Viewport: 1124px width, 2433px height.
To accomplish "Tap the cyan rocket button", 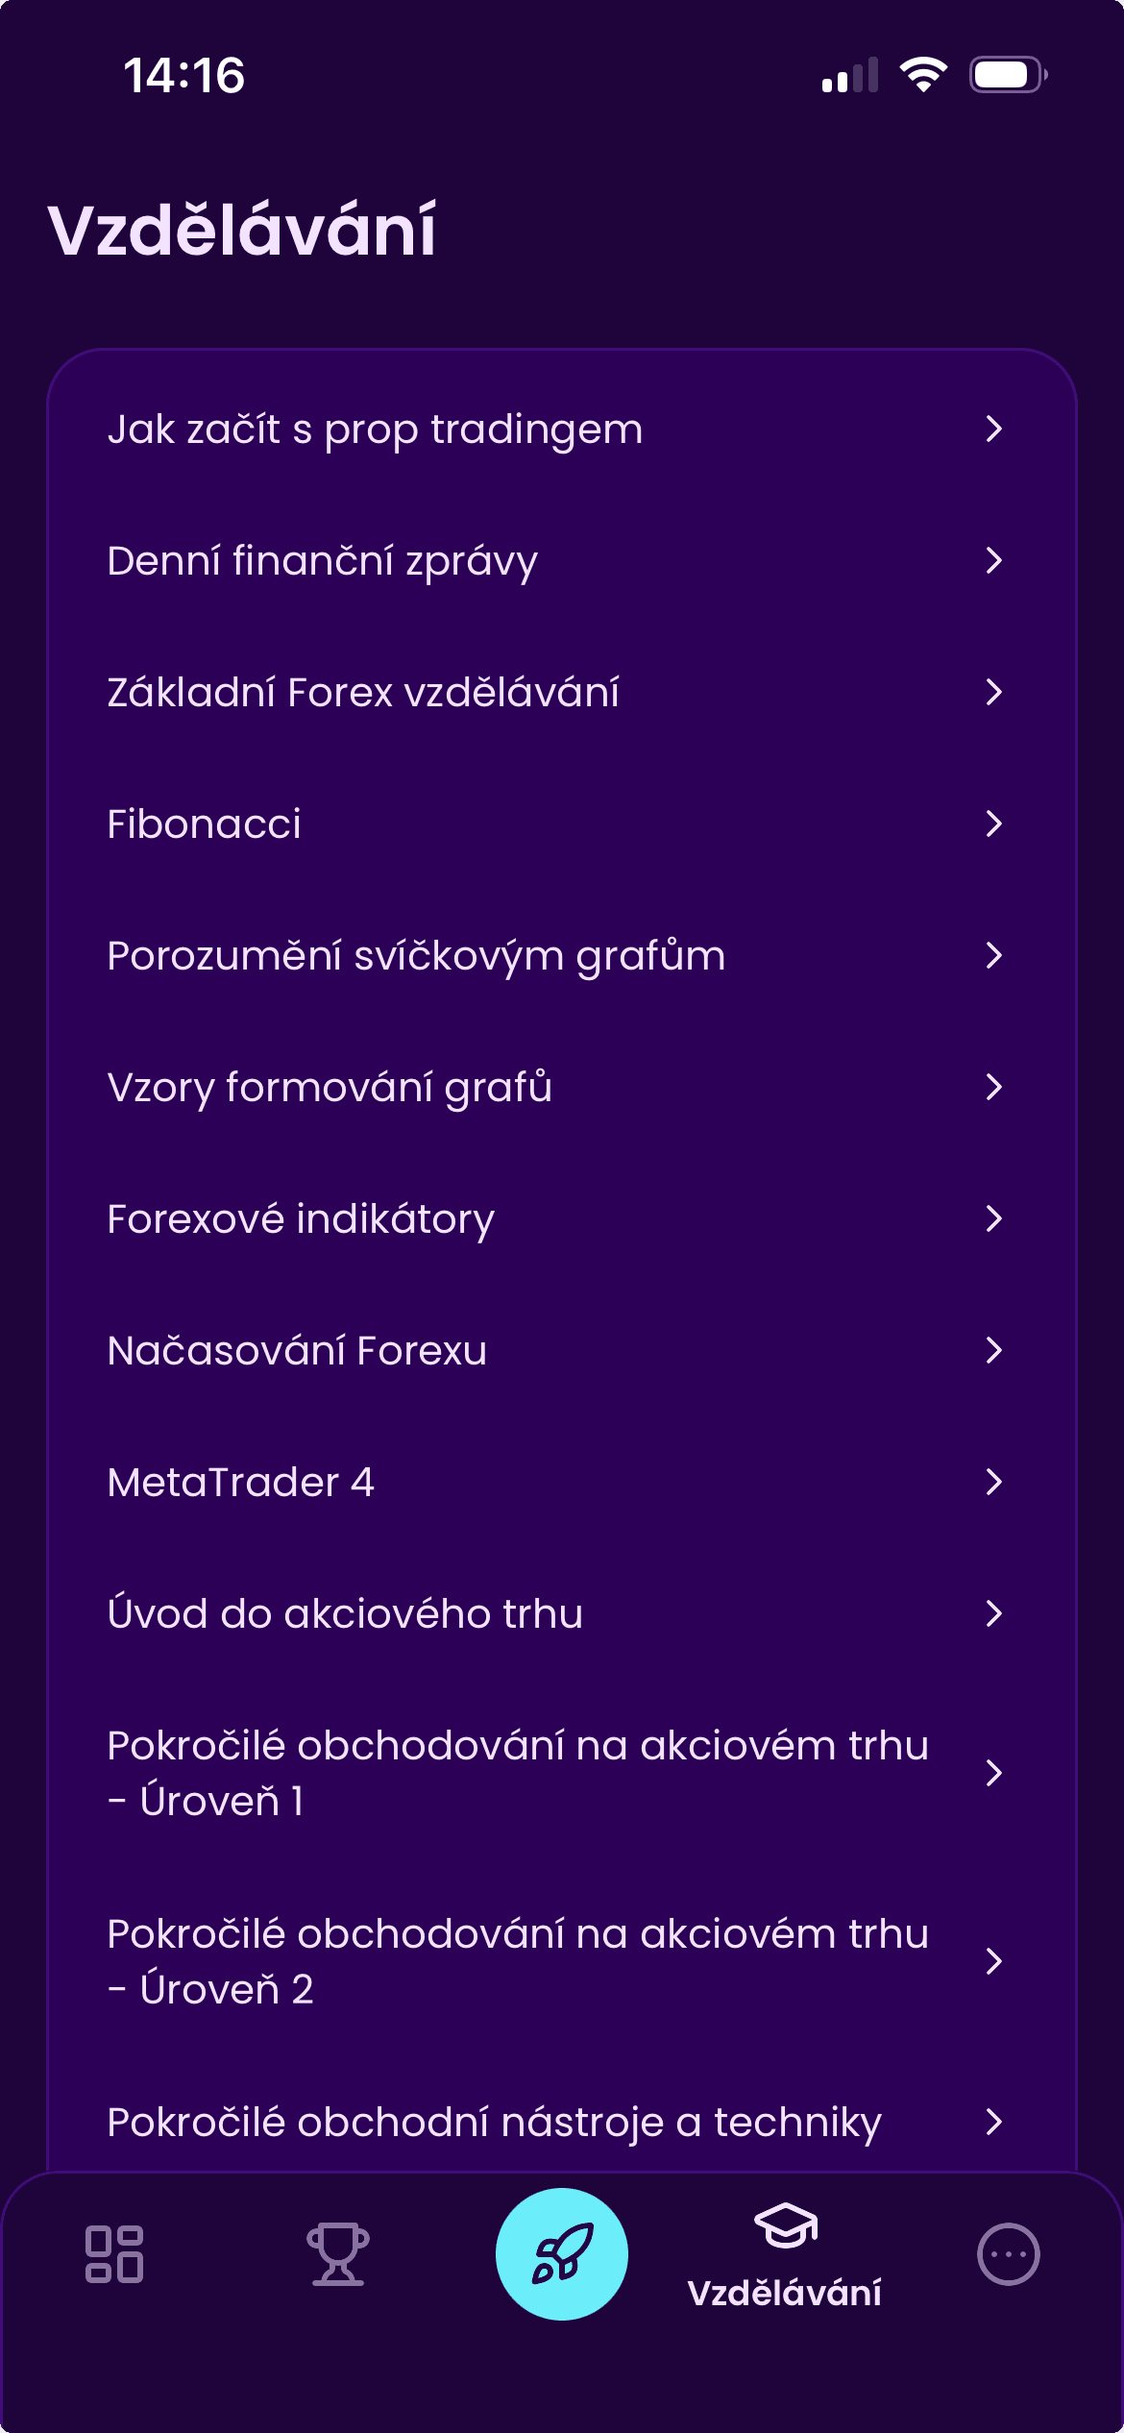I will (x=562, y=2253).
